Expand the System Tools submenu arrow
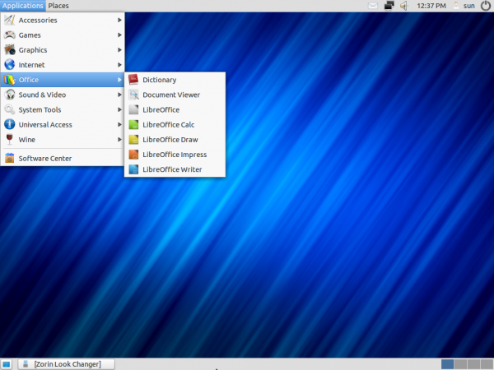This screenshot has width=494, height=370. coord(119,109)
